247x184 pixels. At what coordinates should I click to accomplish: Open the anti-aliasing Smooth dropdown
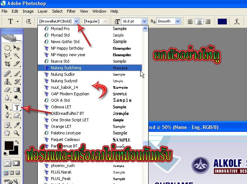point(178,21)
